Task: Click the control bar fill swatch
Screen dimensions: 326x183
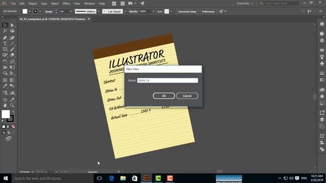Action: 25,11
